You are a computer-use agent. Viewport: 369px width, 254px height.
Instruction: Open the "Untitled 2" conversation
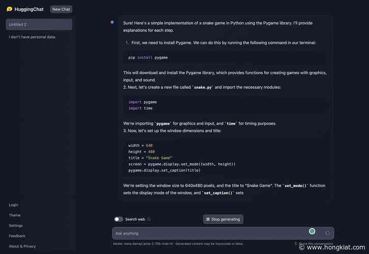coord(39,24)
